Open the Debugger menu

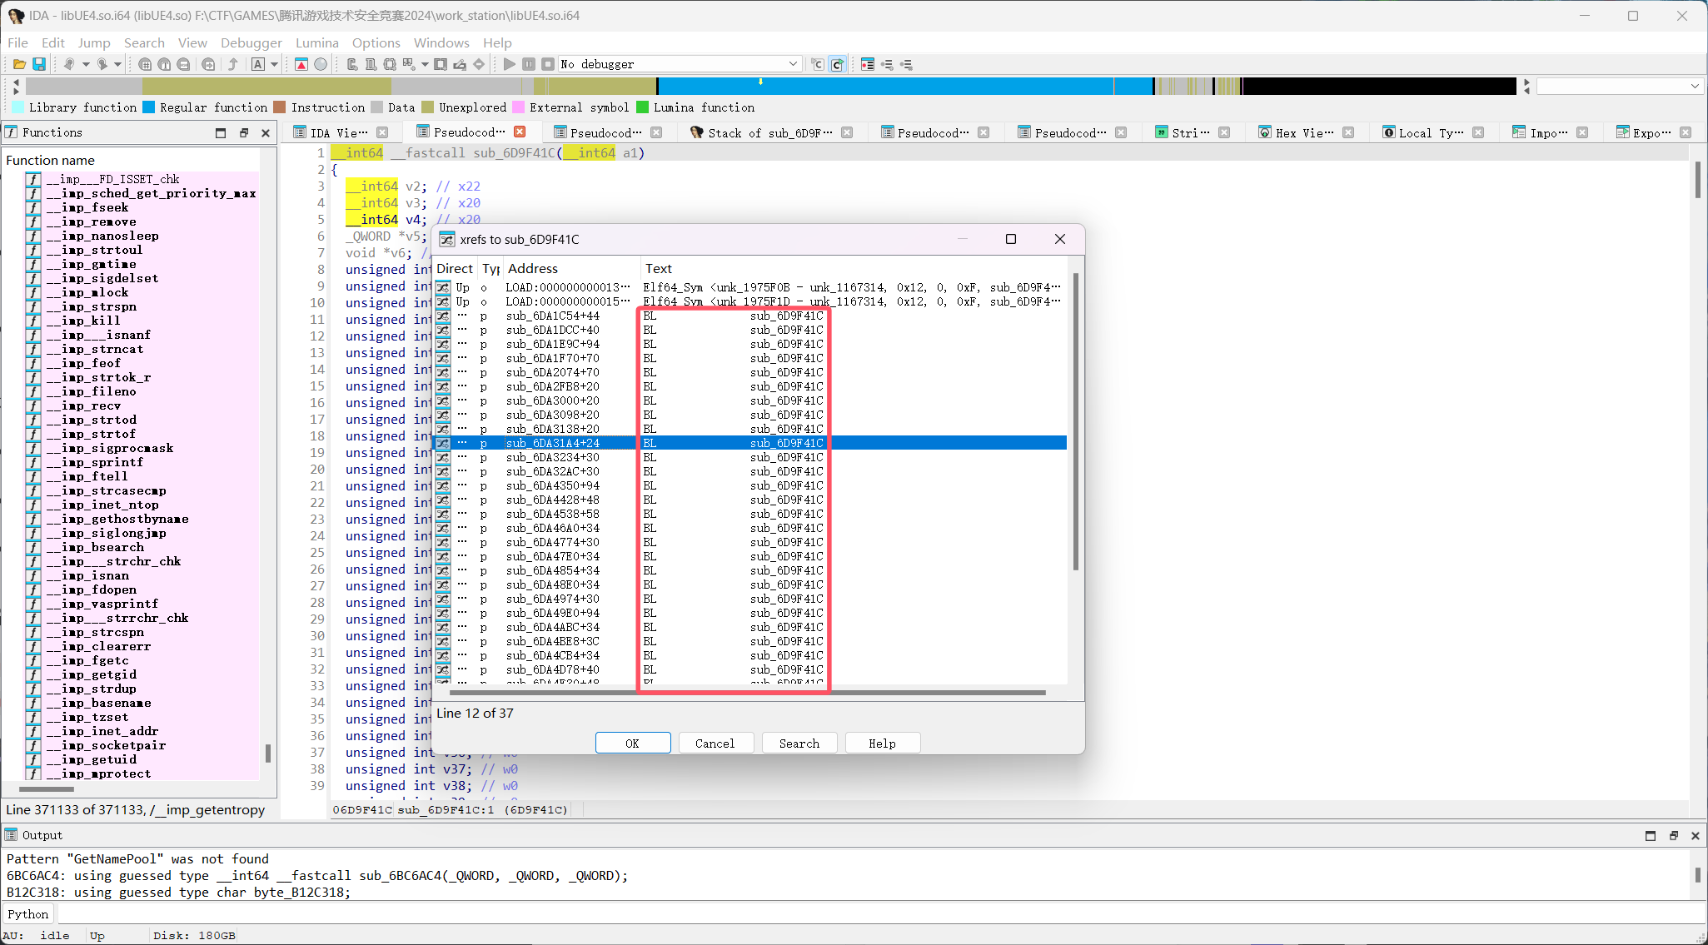[x=251, y=42]
